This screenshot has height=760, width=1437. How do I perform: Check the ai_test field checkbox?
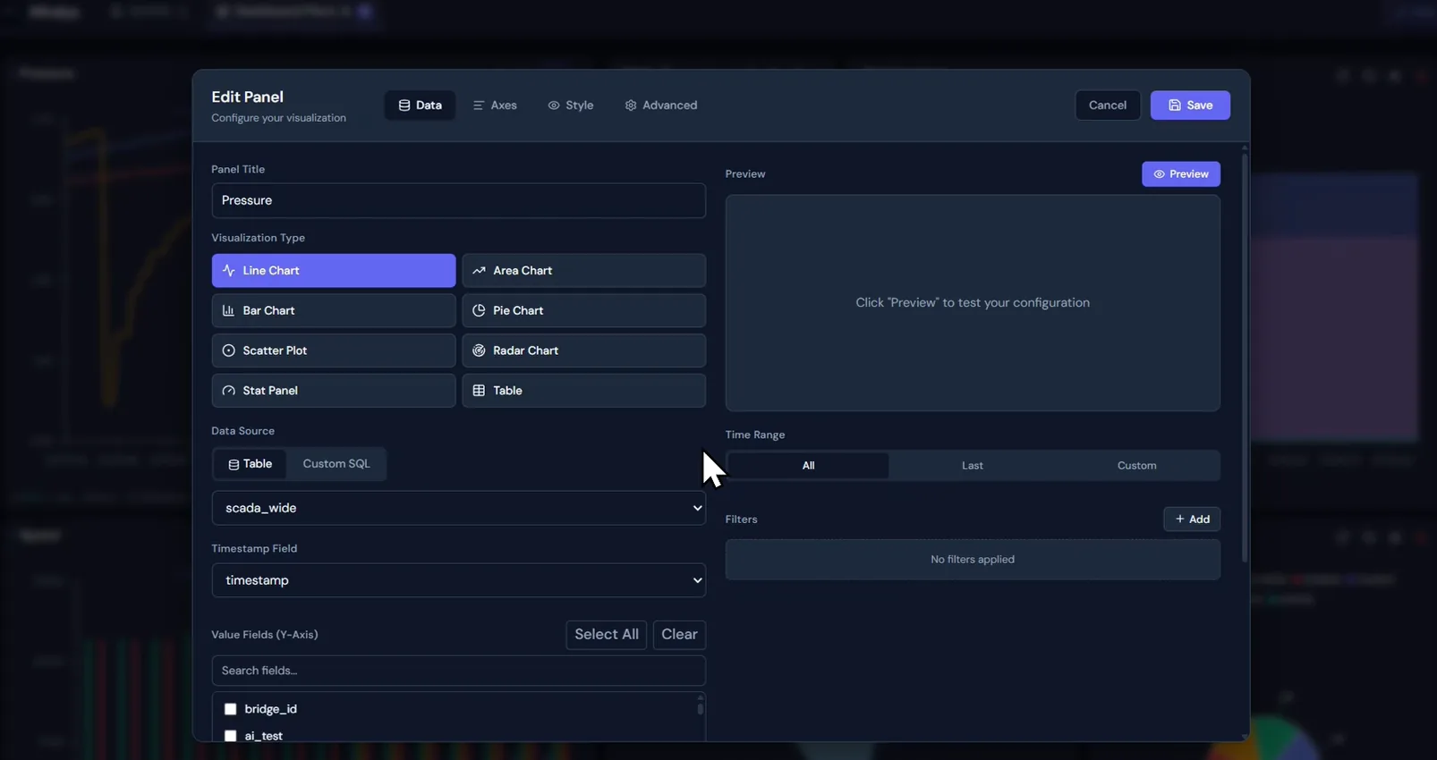click(x=230, y=736)
